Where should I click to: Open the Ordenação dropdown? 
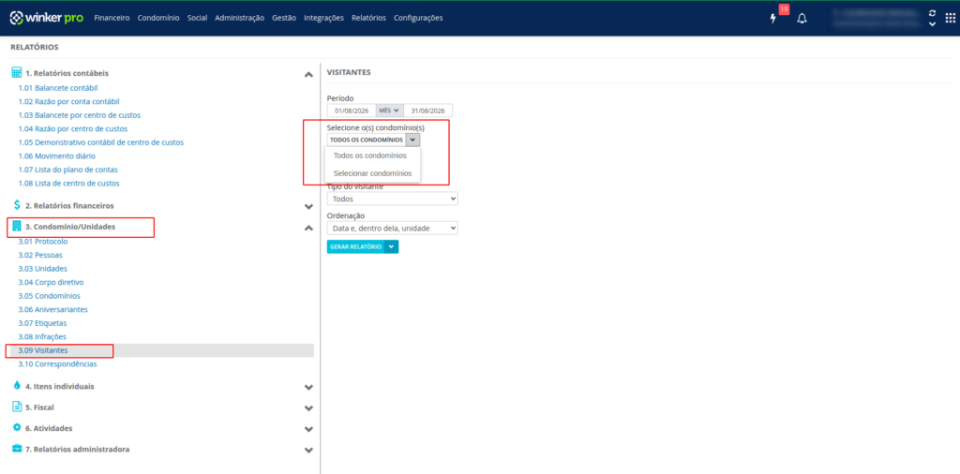coord(393,228)
